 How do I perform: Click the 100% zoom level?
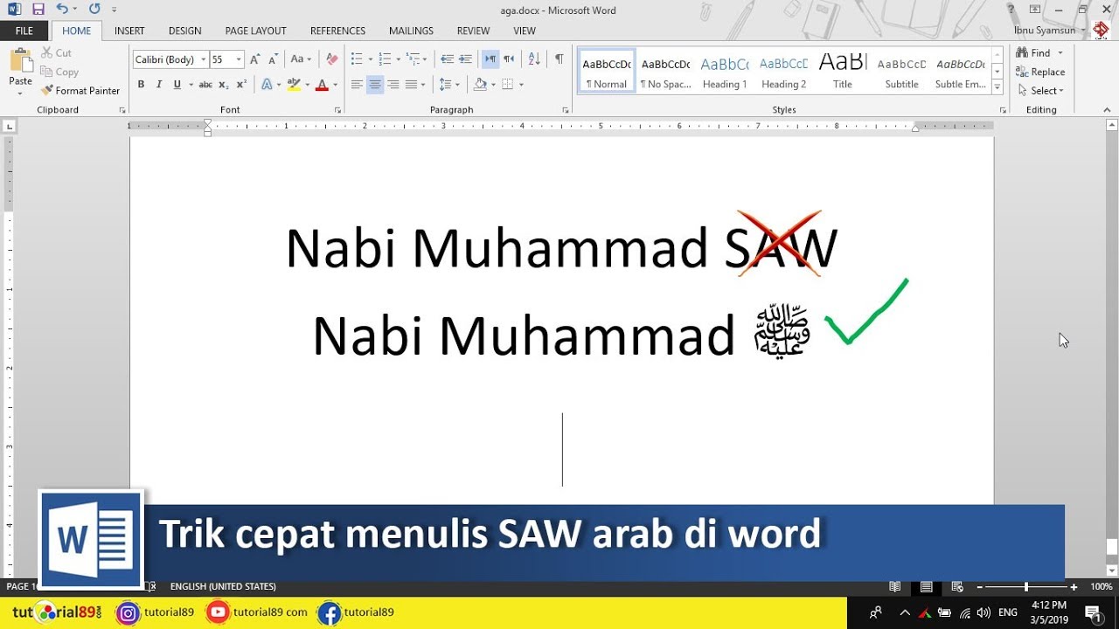(x=1102, y=587)
